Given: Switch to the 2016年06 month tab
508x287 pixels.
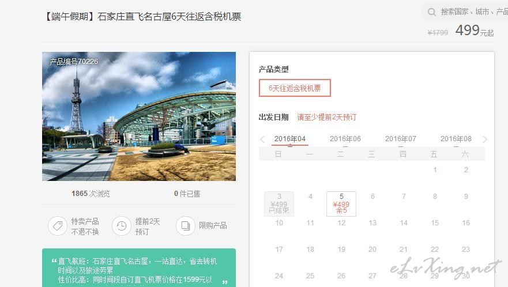Looking at the screenshot, I should click(345, 139).
